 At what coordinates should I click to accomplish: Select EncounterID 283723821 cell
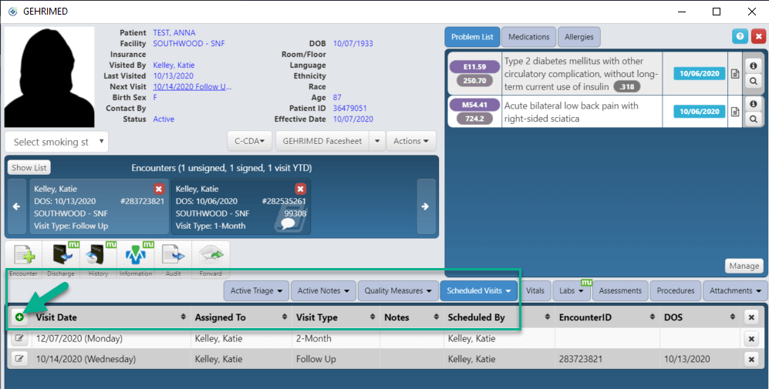coord(607,359)
